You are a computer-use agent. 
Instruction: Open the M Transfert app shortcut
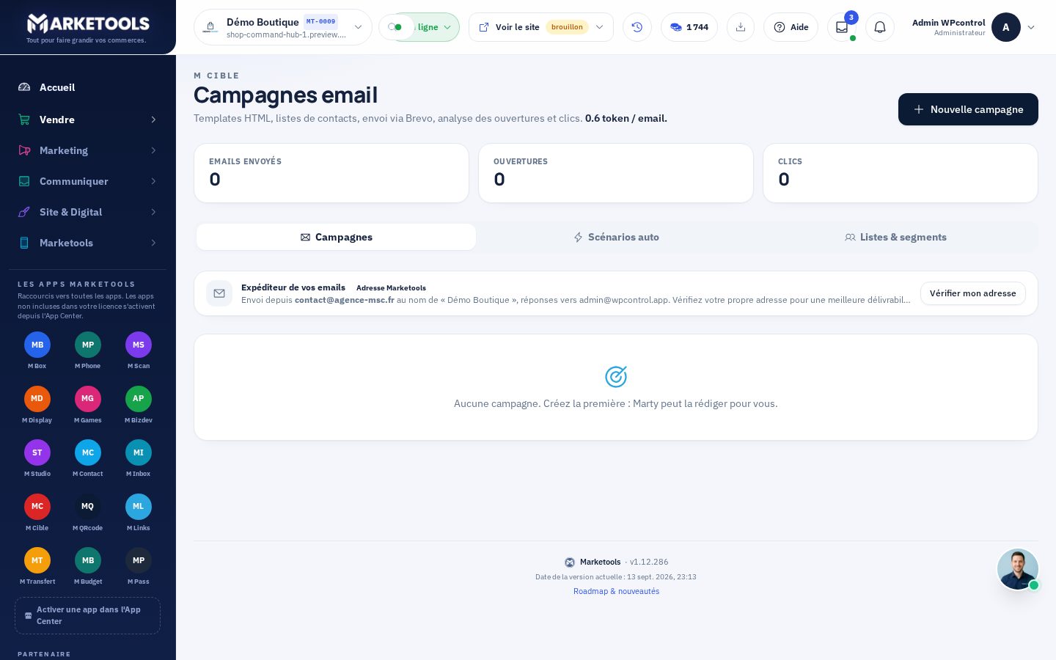coord(37,566)
